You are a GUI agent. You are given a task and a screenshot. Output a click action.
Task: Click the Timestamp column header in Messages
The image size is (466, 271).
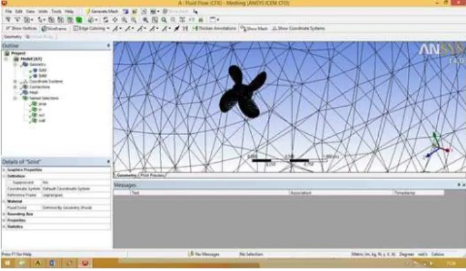pyautogui.click(x=418, y=193)
